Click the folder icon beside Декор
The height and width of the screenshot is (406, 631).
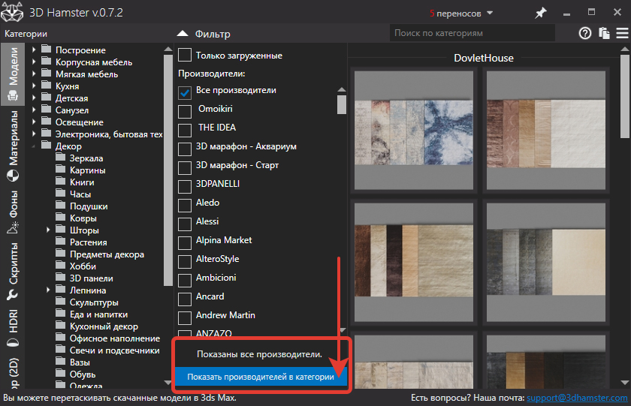(47, 146)
